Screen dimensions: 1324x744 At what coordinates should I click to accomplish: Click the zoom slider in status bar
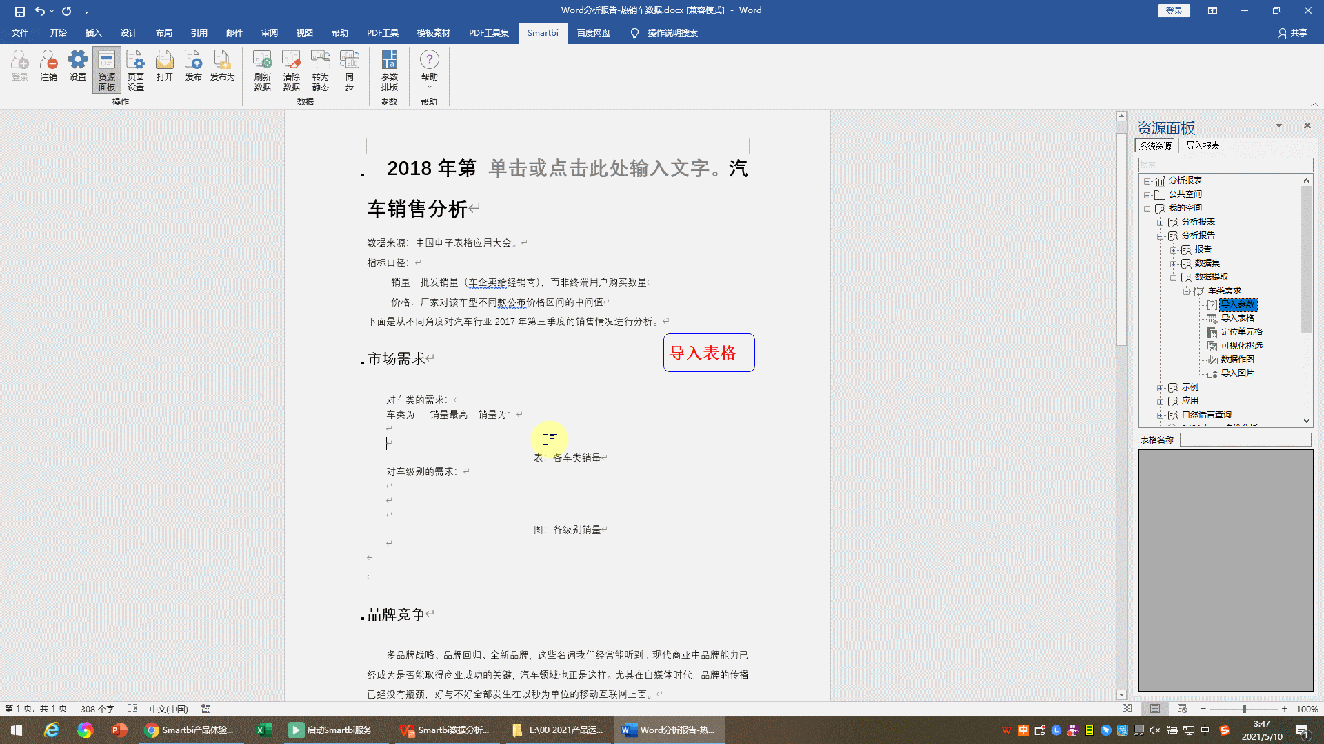[x=1243, y=709]
